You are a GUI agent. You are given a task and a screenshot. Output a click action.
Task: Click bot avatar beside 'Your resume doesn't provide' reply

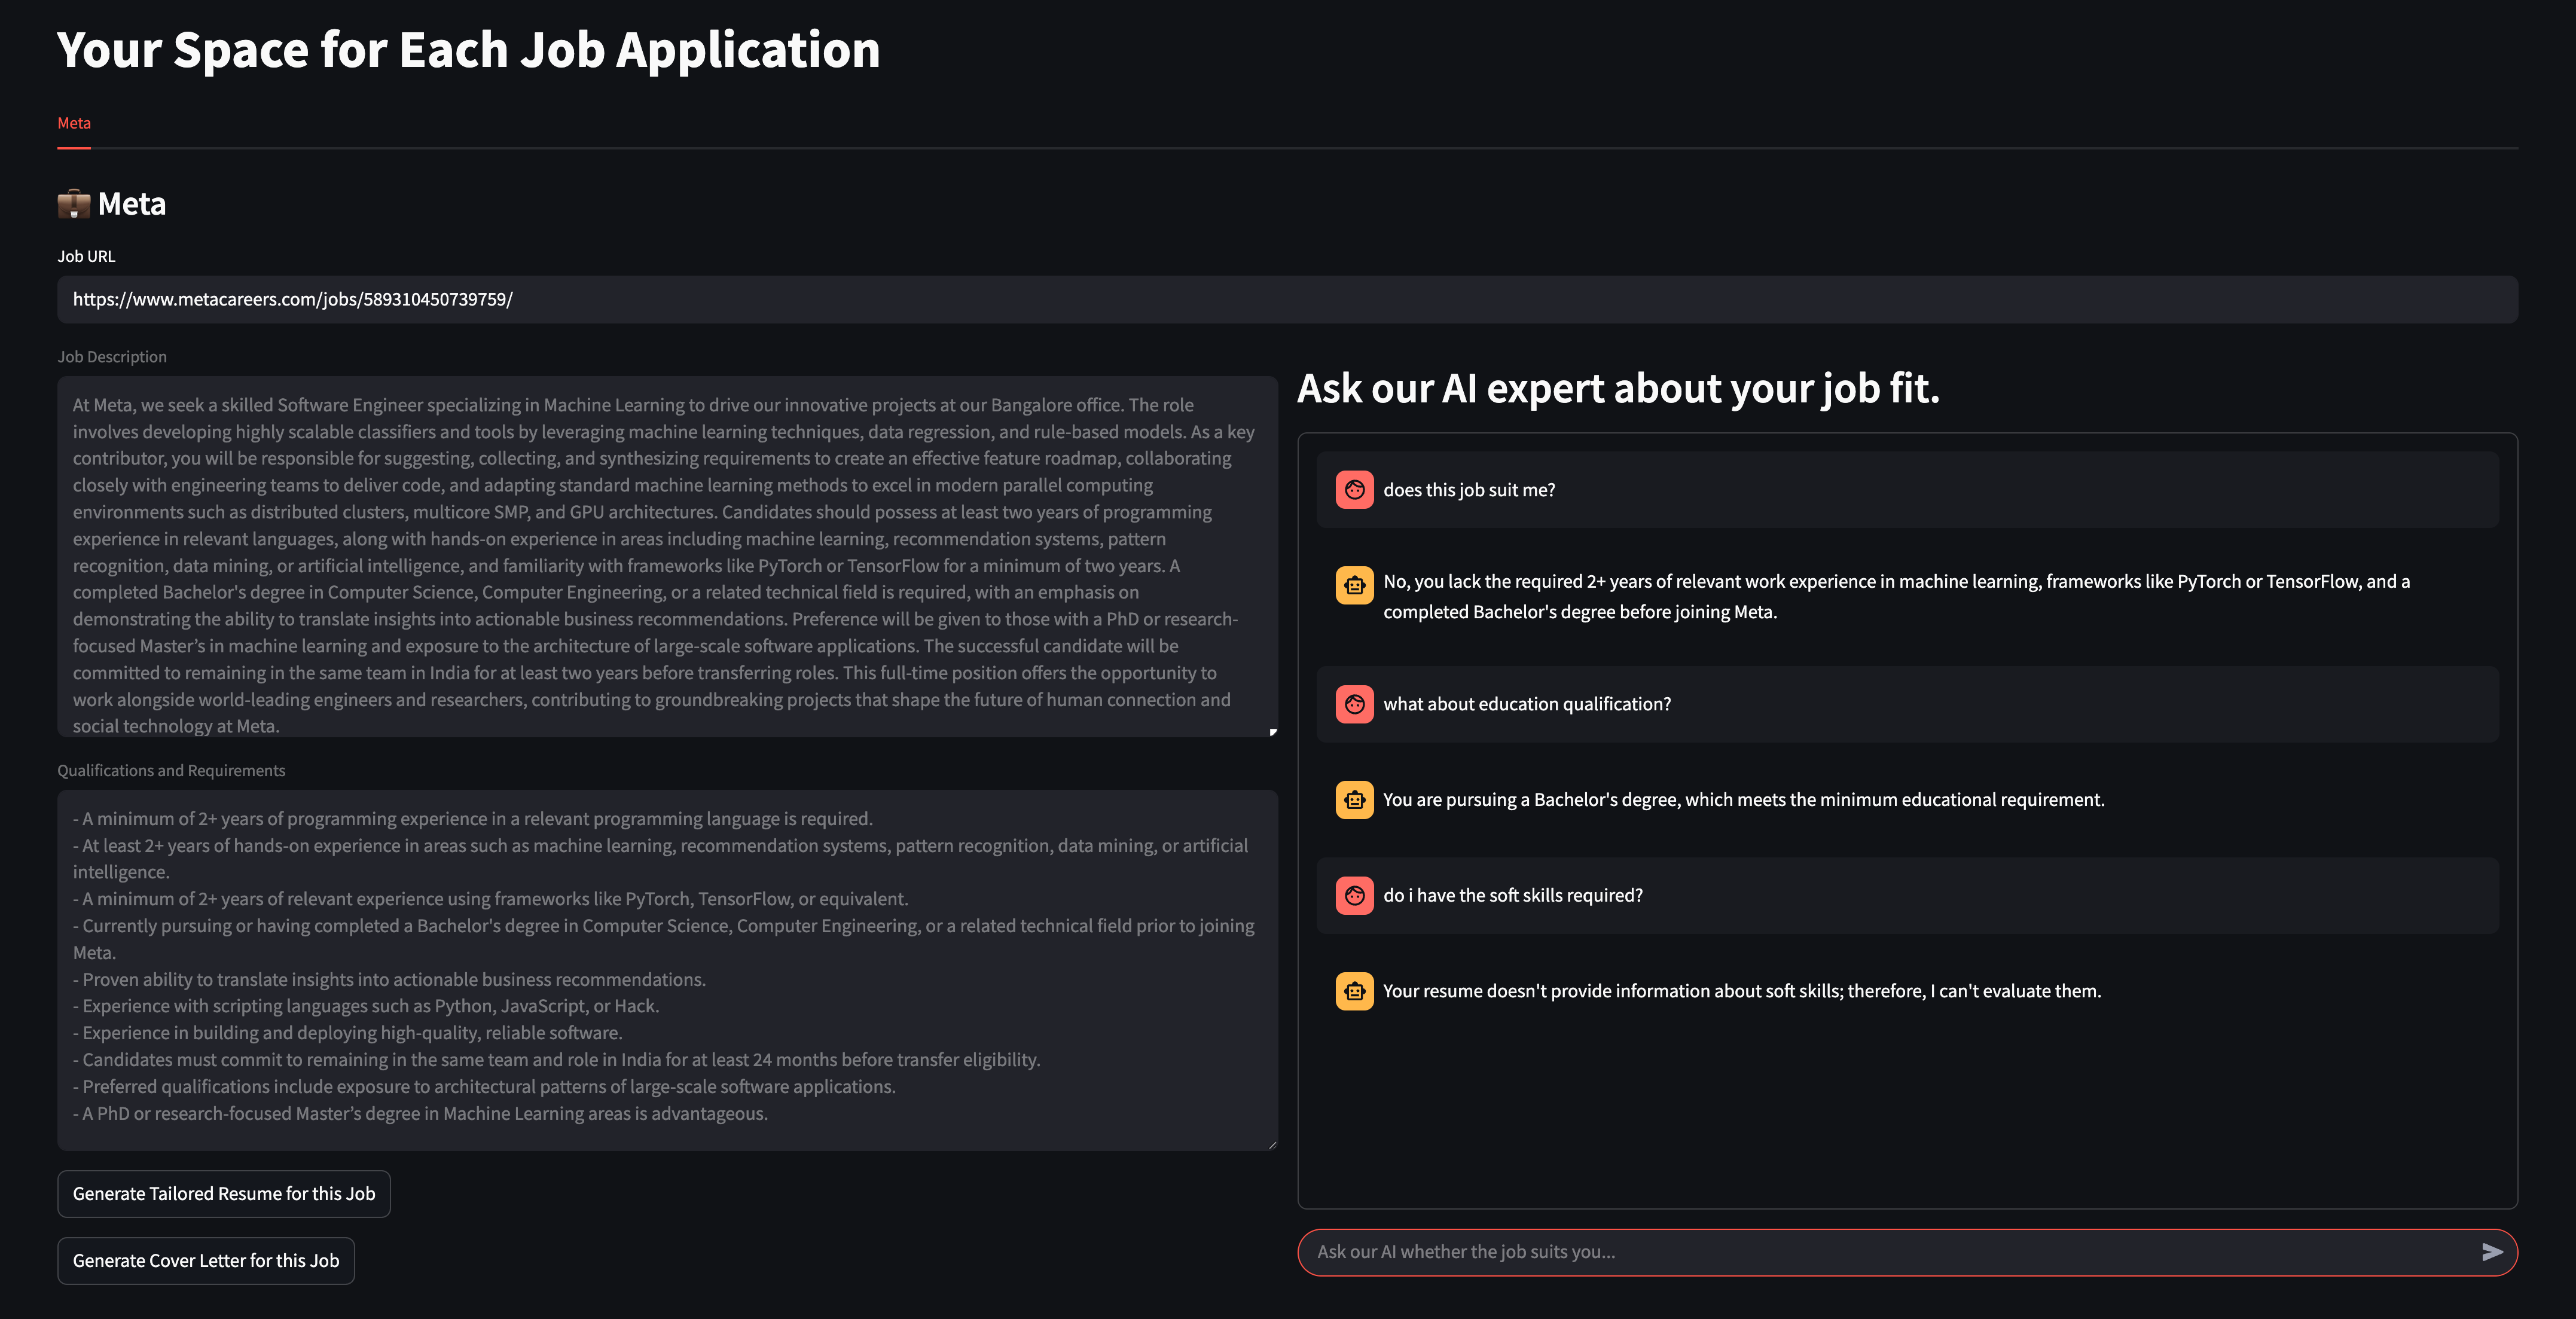pos(1354,991)
